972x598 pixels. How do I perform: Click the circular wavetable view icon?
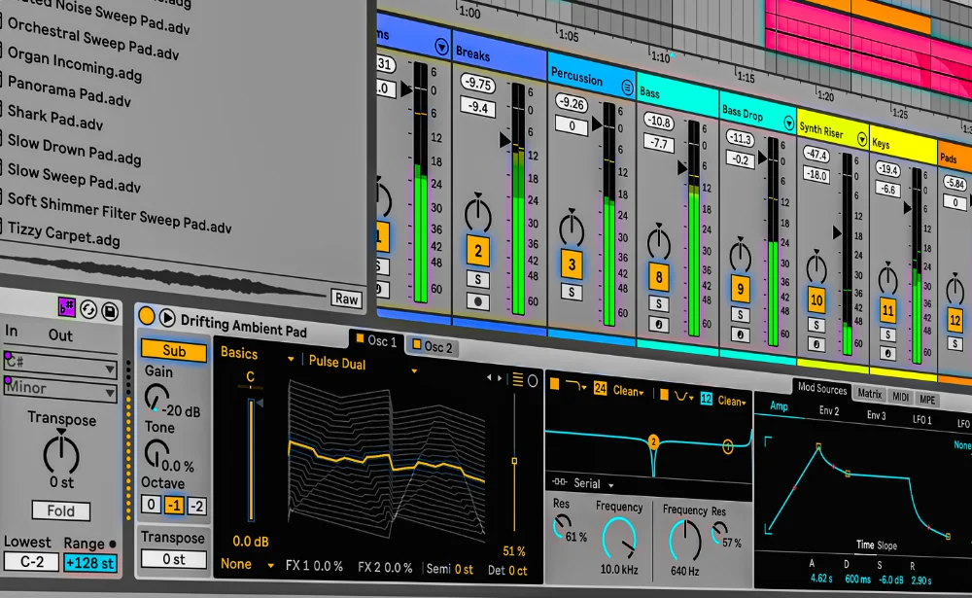[531, 380]
